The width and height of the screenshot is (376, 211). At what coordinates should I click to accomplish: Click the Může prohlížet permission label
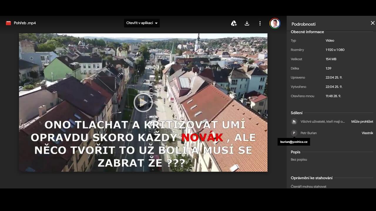click(x=362, y=122)
